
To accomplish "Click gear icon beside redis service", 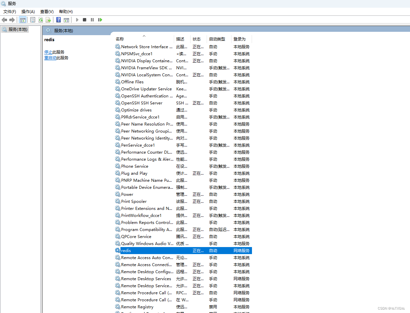I will (x=117, y=250).
